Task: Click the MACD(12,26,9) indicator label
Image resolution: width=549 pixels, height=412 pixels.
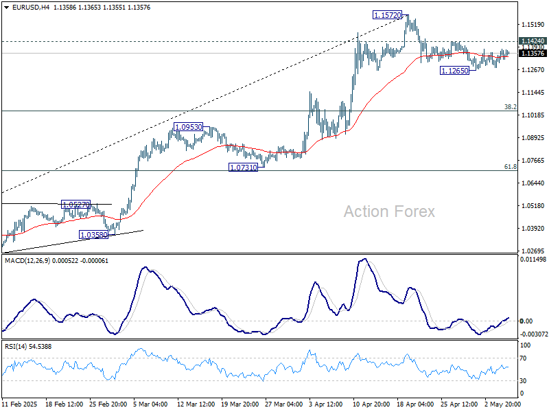Action: point(57,261)
